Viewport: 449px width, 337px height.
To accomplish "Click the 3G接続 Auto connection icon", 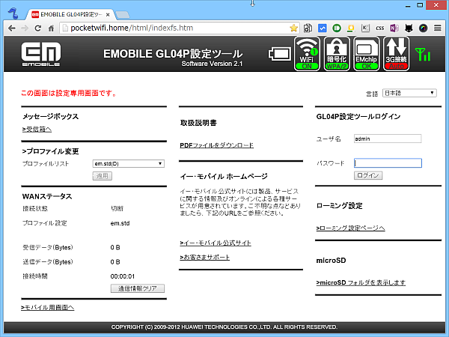I will coord(396,53).
